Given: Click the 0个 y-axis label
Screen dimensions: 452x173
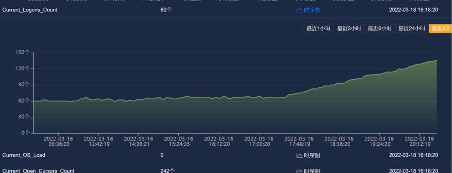Looking at the screenshot, I should pos(26,133).
